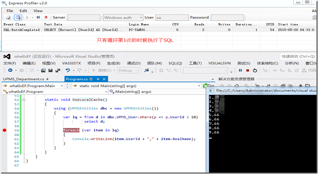Collapse the UseLocalCache method outline
318x174 pixels.
(24, 100)
